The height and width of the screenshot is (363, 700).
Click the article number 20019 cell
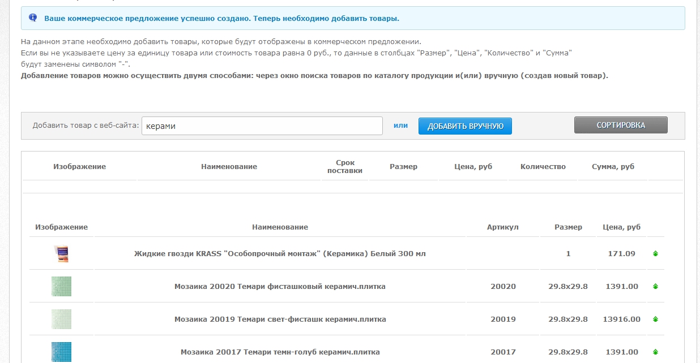pyautogui.click(x=503, y=319)
